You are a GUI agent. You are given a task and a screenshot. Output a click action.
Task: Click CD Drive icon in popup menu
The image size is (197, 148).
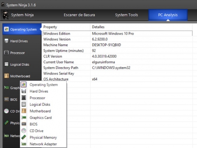(24, 131)
